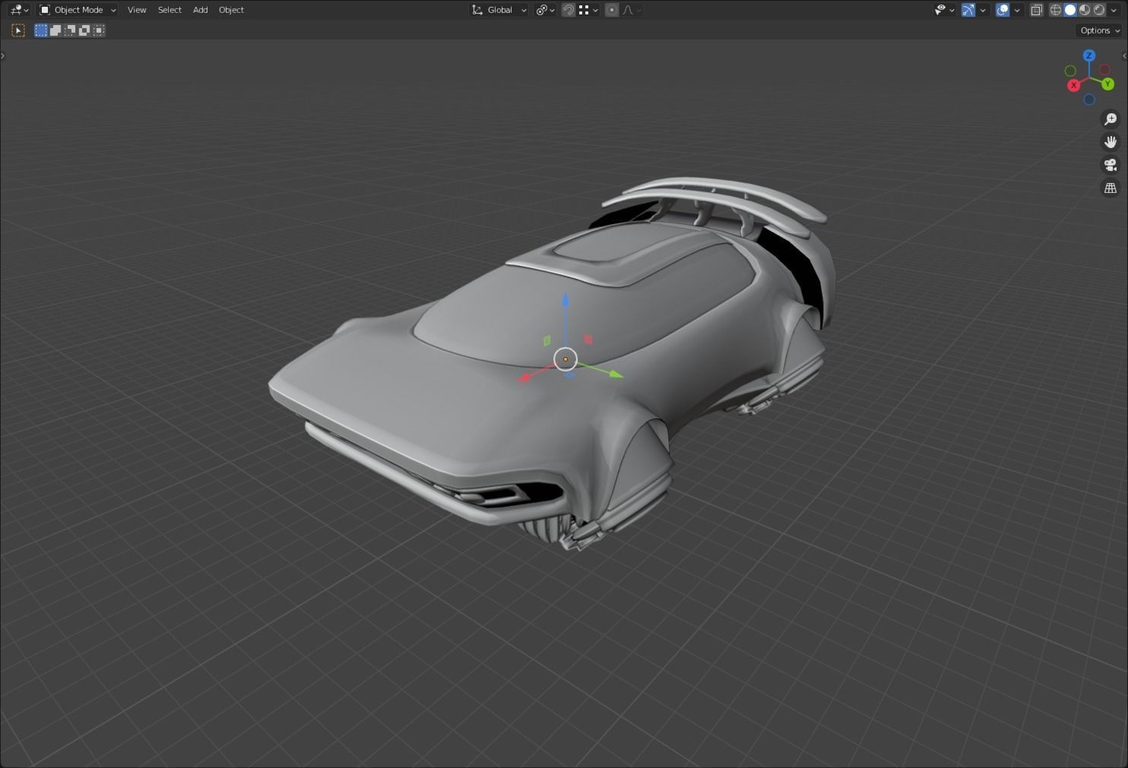Expand the left toolbar arrow
Image resolution: width=1128 pixels, height=768 pixels.
pos(3,55)
